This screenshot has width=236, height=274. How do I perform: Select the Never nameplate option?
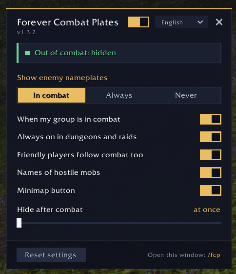click(x=186, y=95)
